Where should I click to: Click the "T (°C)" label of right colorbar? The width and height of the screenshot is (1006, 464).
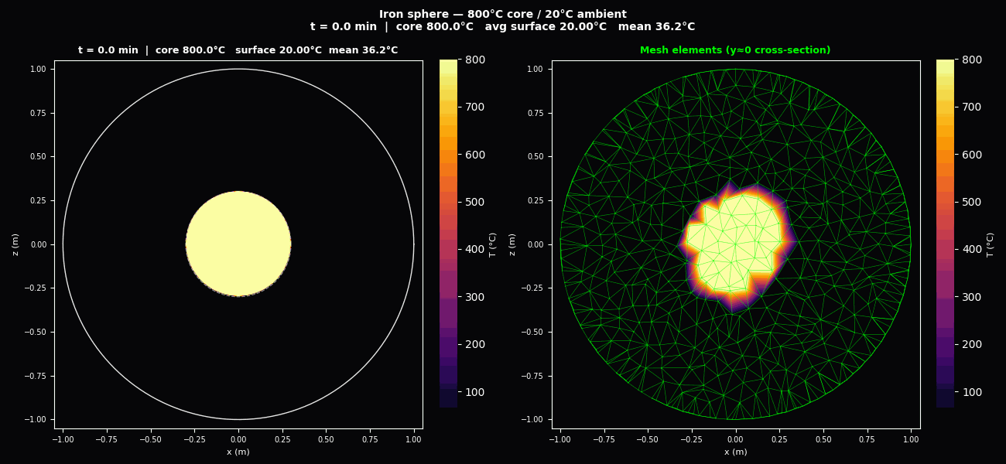tap(989, 244)
